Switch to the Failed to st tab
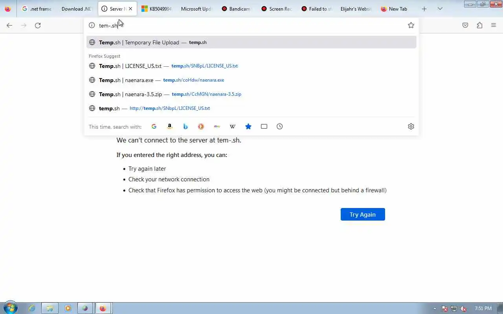This screenshot has width=503, height=314. coord(317,9)
